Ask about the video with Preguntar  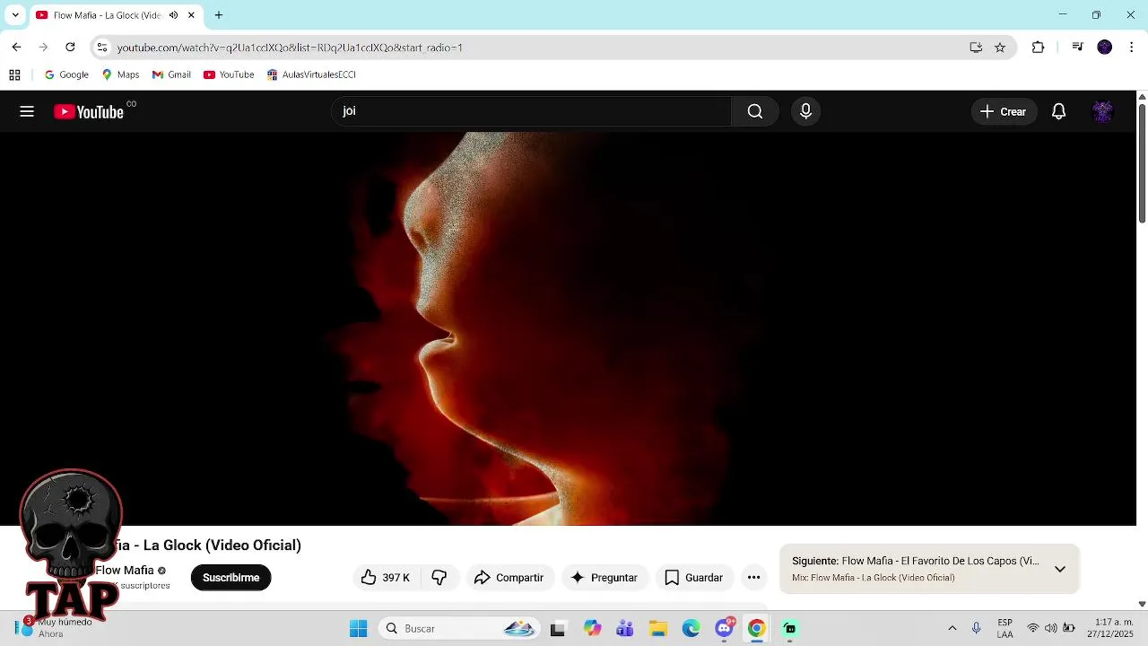coord(604,578)
